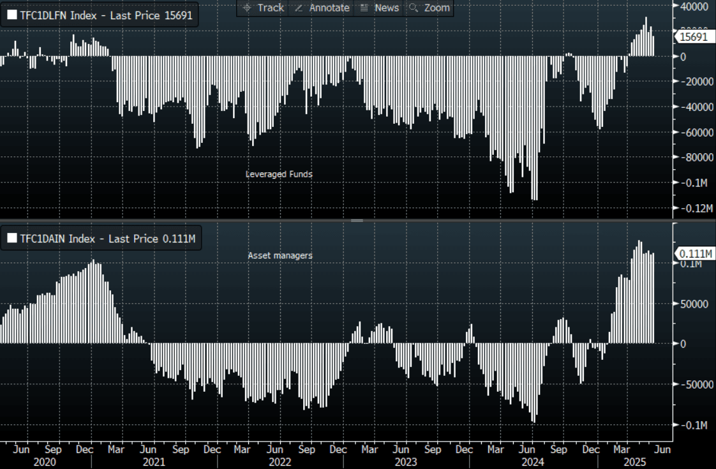This screenshot has height=469, width=716.
Task: Click the 2022 year label on axis
Action: (x=279, y=461)
